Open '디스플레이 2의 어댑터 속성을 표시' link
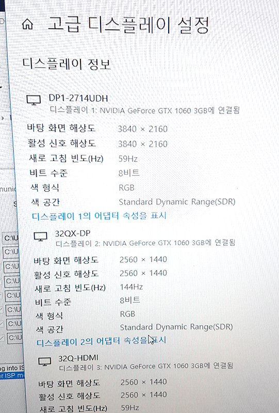This screenshot has height=413, width=279. click(101, 341)
